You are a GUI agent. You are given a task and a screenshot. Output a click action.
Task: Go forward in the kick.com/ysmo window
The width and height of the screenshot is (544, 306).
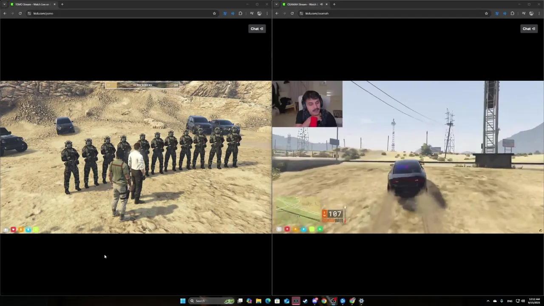click(x=12, y=13)
